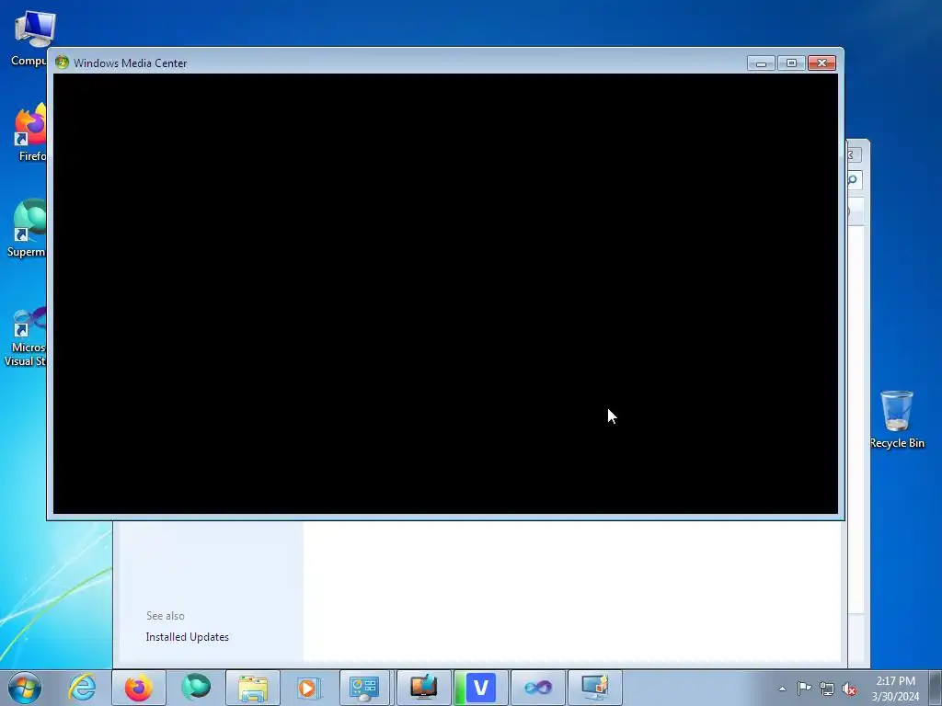
Task: Select the Supermium desktop shortcut
Action: (x=27, y=229)
